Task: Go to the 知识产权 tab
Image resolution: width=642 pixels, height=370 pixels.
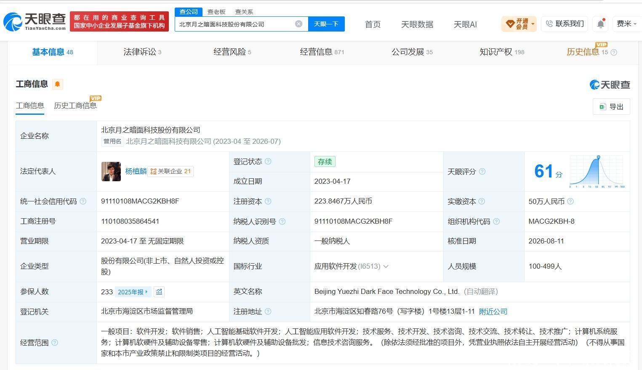Action: click(x=502, y=52)
